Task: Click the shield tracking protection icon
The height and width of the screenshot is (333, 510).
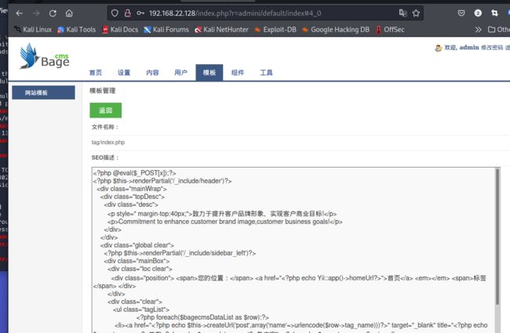Action: coord(115,13)
